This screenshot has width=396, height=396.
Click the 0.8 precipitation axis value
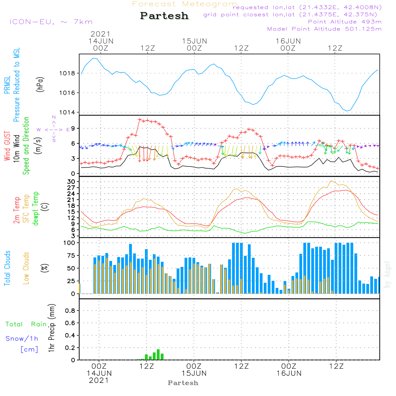(x=70, y=311)
